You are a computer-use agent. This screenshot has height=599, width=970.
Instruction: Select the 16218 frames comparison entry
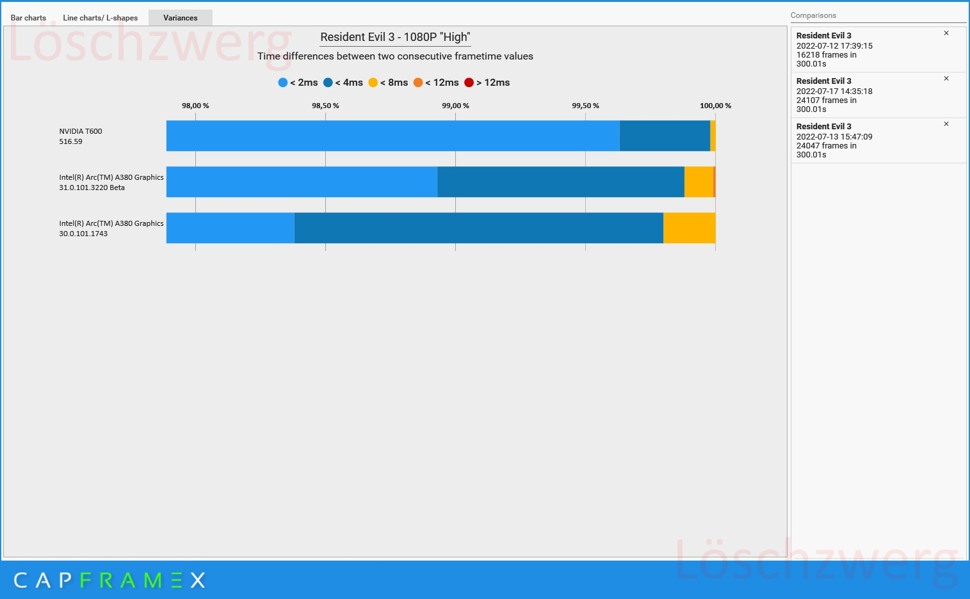(x=878, y=49)
